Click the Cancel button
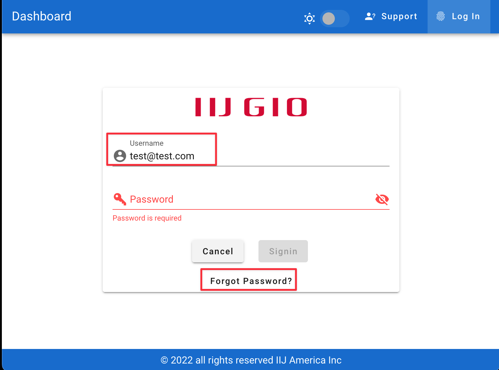Screen dimensions: 499x370 click(x=218, y=251)
